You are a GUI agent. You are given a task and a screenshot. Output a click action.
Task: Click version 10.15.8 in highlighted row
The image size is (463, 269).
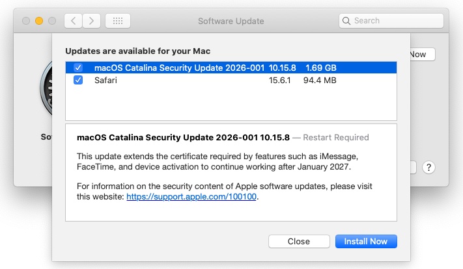click(282, 68)
